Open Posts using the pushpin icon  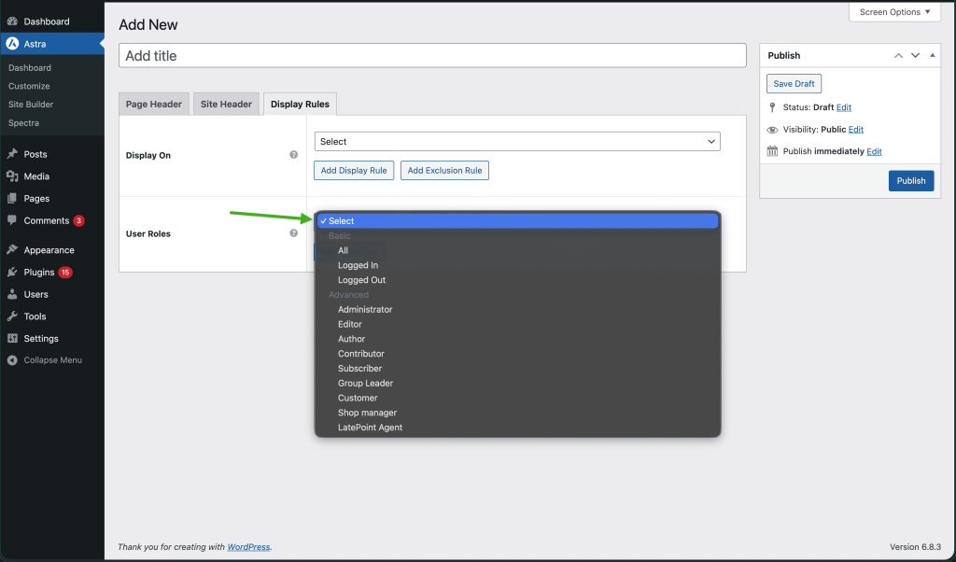coord(13,153)
